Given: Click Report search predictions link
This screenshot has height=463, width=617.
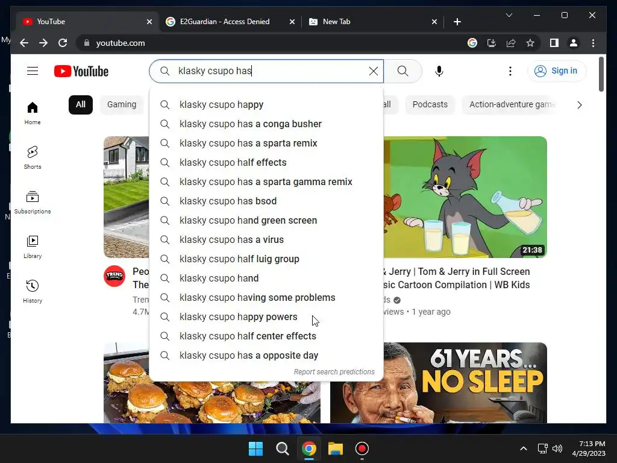Looking at the screenshot, I should click(x=334, y=371).
